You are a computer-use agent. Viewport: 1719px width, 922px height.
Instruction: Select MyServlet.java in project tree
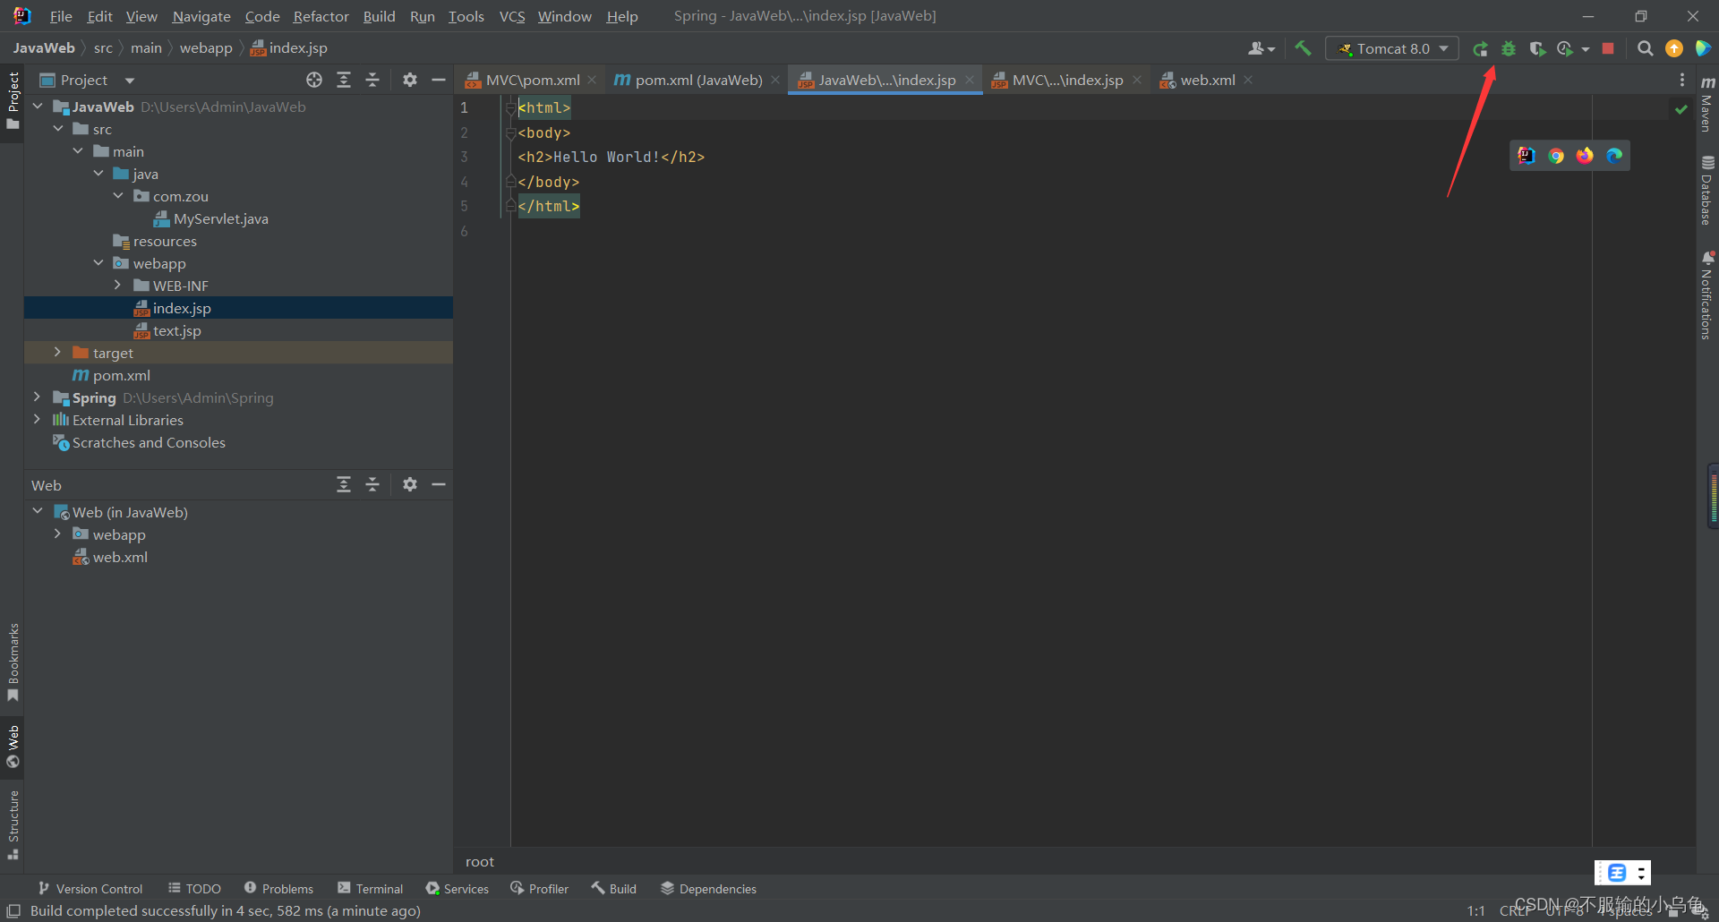point(220,218)
